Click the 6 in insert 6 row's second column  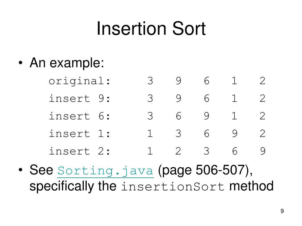point(178,116)
